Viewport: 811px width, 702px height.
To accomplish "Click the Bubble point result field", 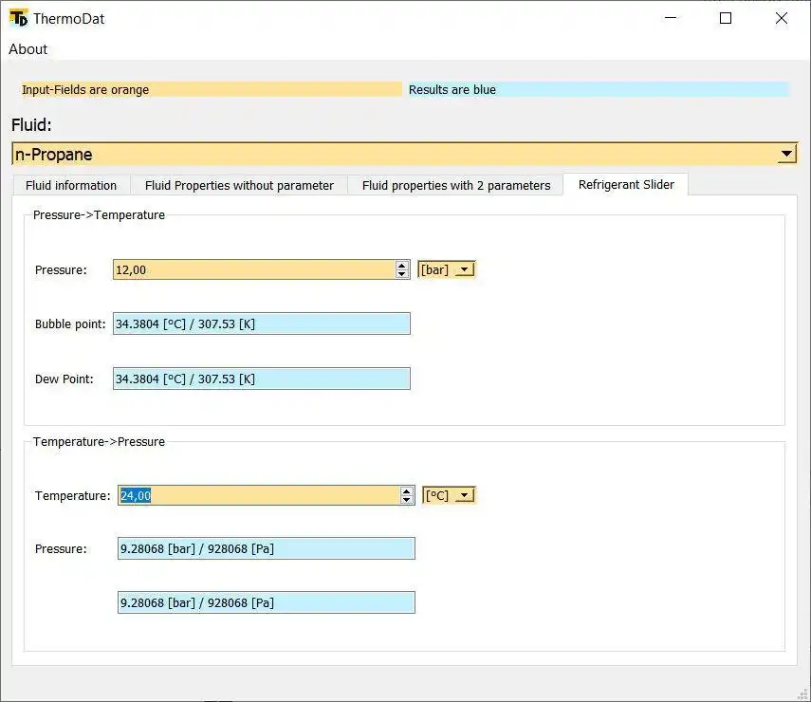I will tap(261, 323).
